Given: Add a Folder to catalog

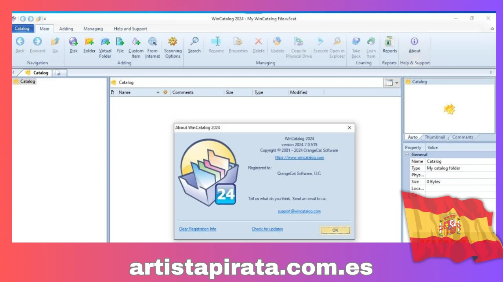Looking at the screenshot, I should (89, 45).
